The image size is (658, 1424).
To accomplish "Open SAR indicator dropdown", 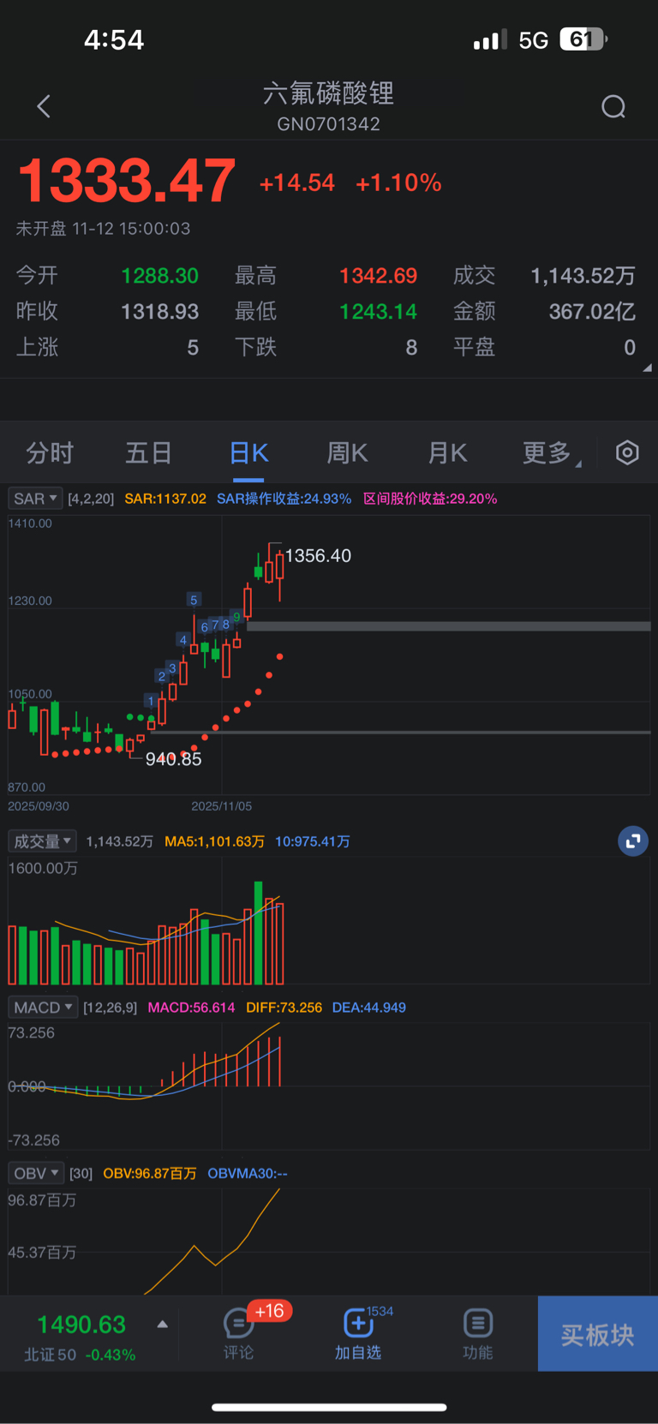I will point(35,499).
